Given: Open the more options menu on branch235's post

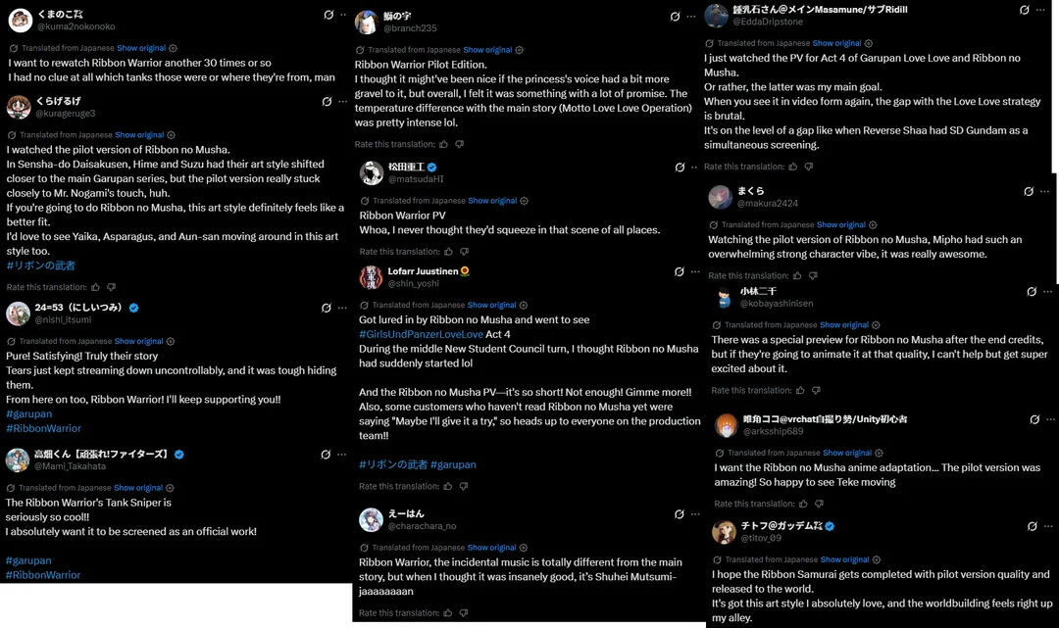Looking at the screenshot, I should (x=691, y=17).
